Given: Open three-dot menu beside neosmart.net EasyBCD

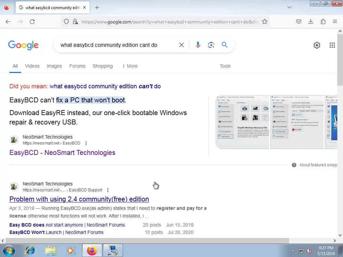Looking at the screenshot, I should pos(86,143).
